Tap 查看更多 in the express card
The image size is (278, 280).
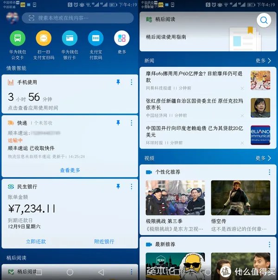point(70,170)
